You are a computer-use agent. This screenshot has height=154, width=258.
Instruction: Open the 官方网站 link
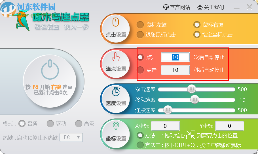coord(177,7)
